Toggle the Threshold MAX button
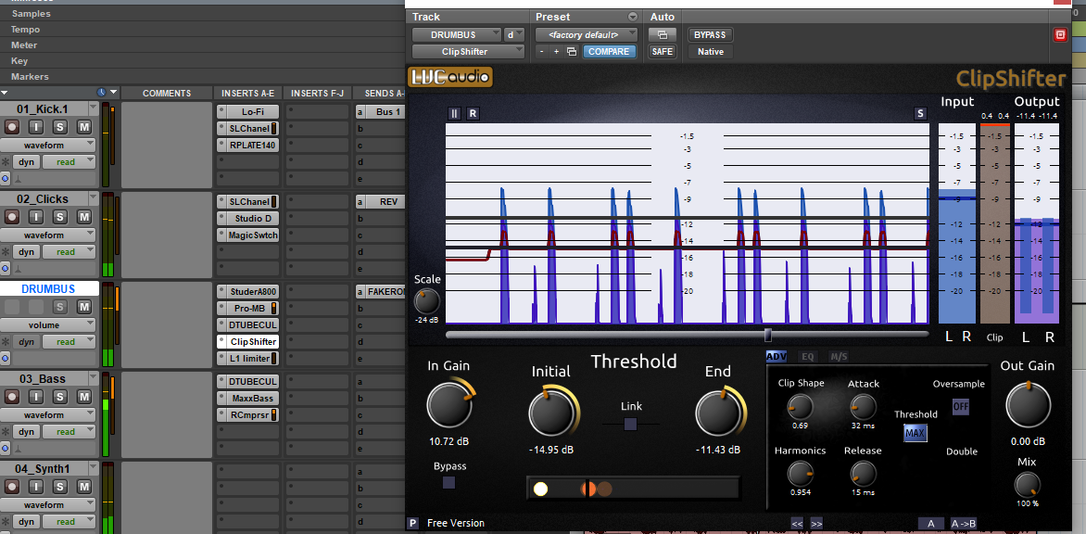Screen dimensions: 1086x534 pyautogui.click(x=915, y=434)
